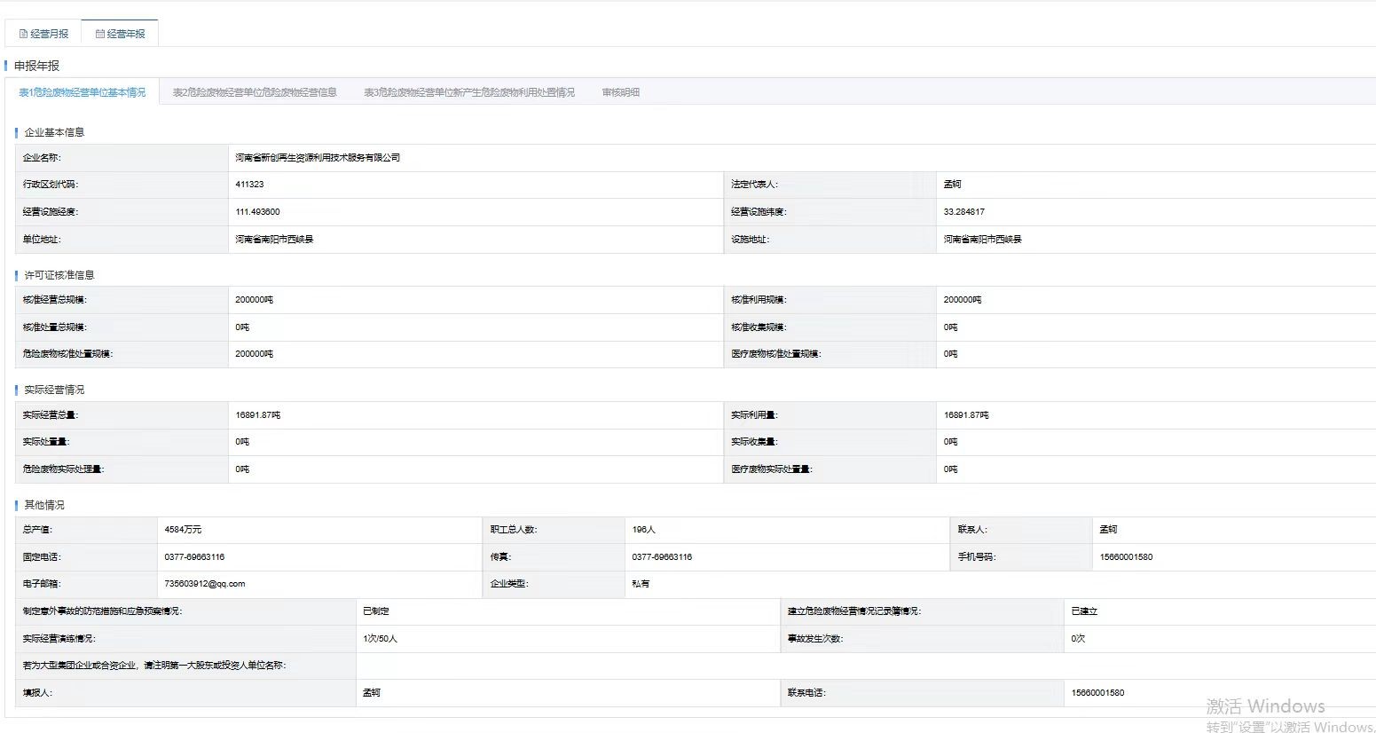Click the 法定代表人 value field
Image resolution: width=1376 pixels, height=733 pixels.
952,185
